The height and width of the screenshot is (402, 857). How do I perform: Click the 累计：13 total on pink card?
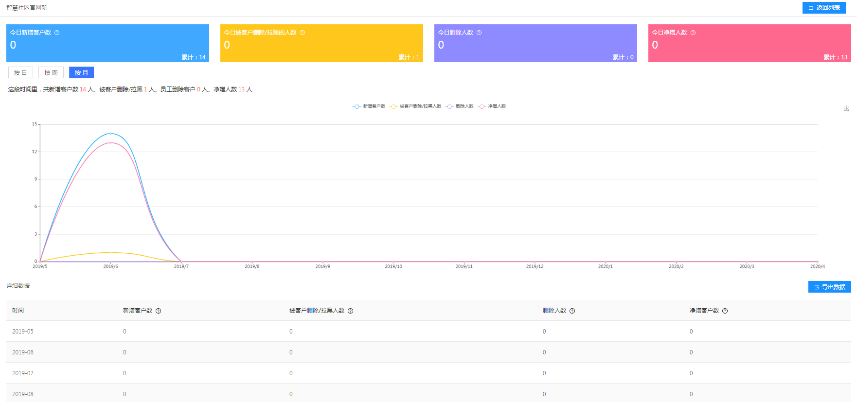pyautogui.click(x=835, y=57)
